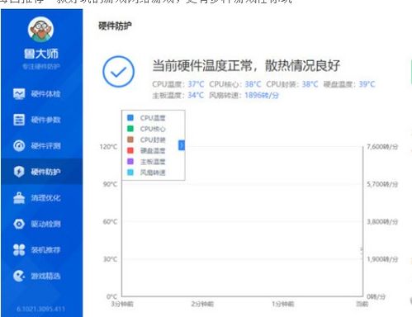Click the 120°C axis label

point(108,147)
